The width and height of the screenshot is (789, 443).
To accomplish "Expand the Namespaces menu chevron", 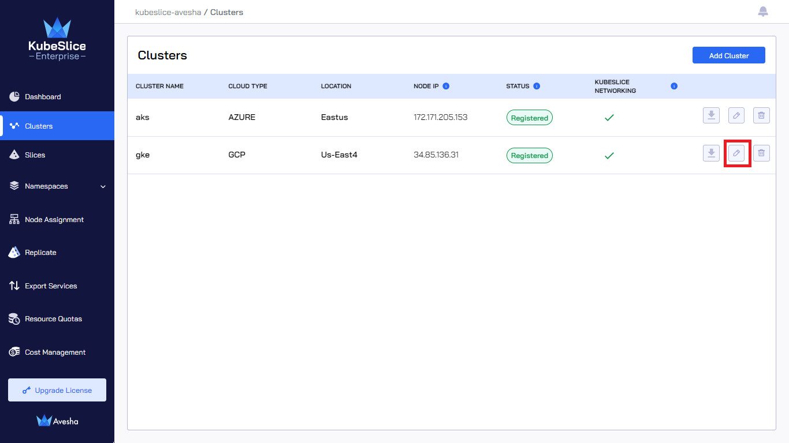I will tap(103, 186).
